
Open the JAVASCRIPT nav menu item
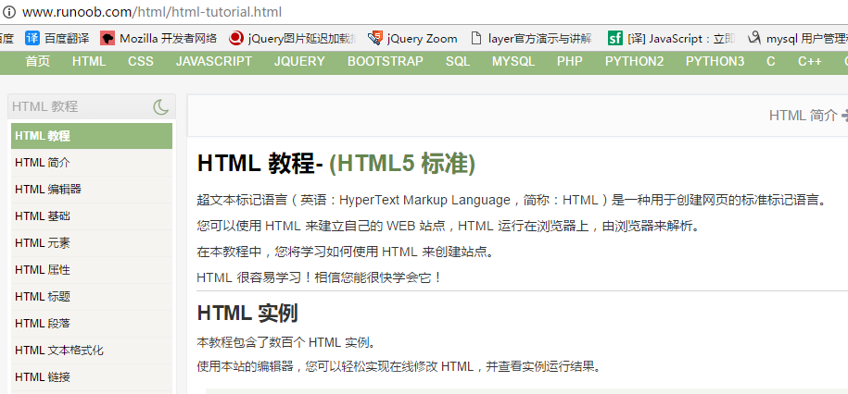213,62
